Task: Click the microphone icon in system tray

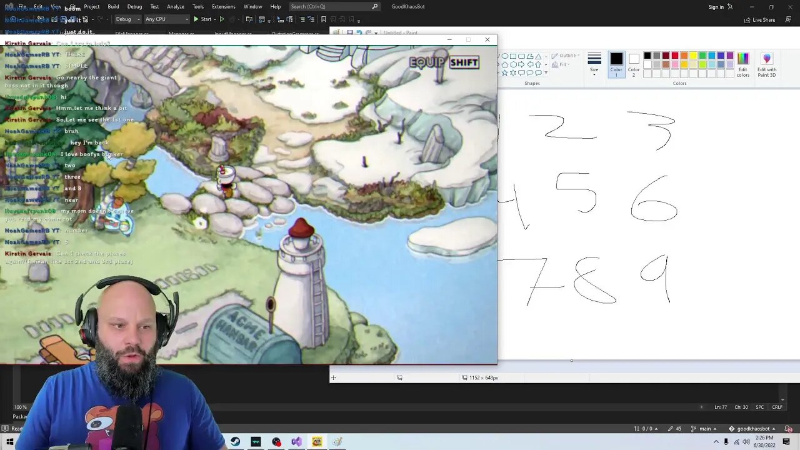Action: pos(726,442)
